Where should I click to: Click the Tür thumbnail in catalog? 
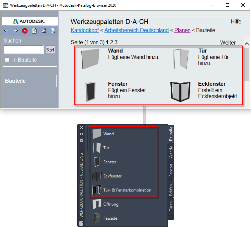click(x=181, y=59)
